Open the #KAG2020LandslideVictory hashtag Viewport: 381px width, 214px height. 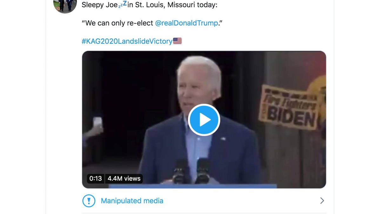pyautogui.click(x=127, y=41)
